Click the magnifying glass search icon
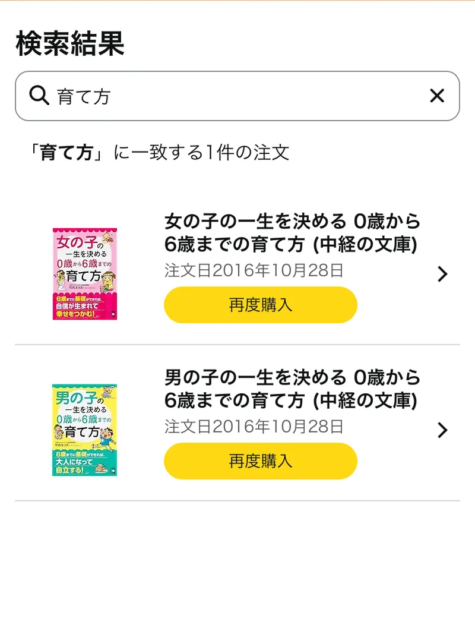The height and width of the screenshot is (634, 475). [39, 95]
